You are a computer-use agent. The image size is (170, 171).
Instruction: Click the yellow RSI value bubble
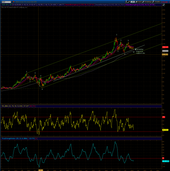coord(165,130)
